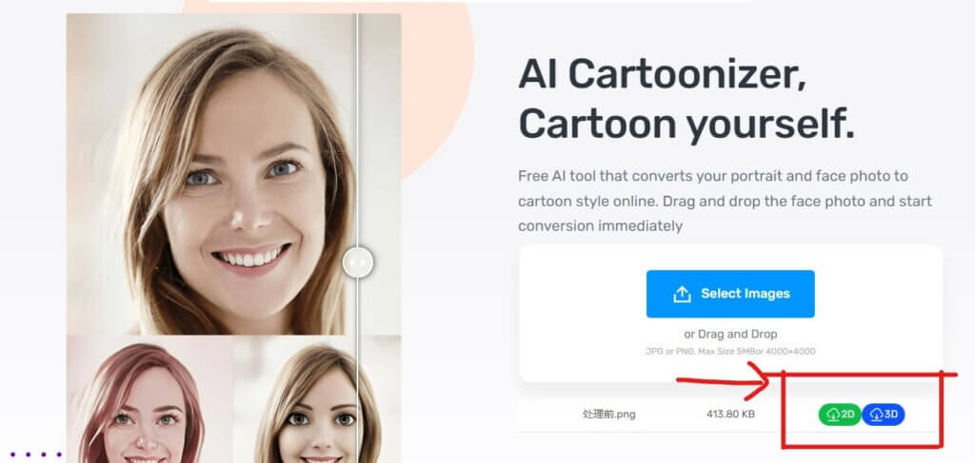Click the uploaded file name 处理前.png
The height and width of the screenshot is (463, 975).
[x=608, y=414]
